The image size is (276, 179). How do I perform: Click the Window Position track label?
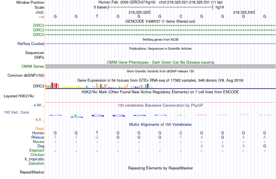coord(30,2)
